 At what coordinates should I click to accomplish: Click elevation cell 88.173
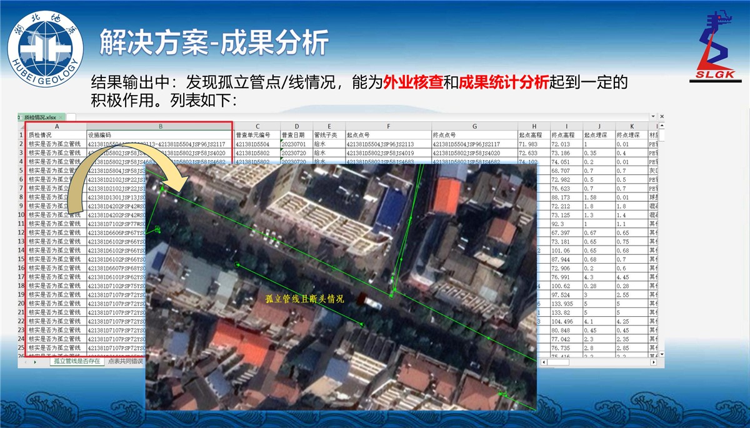pos(566,197)
